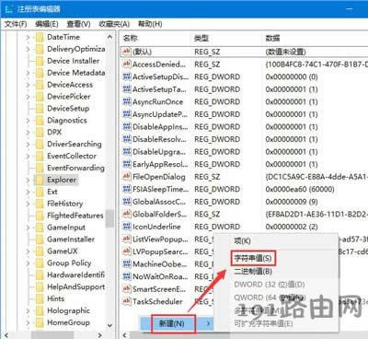Sort by the 名称 column header
Screen dimensions: 368x339
pyautogui.click(x=130, y=38)
